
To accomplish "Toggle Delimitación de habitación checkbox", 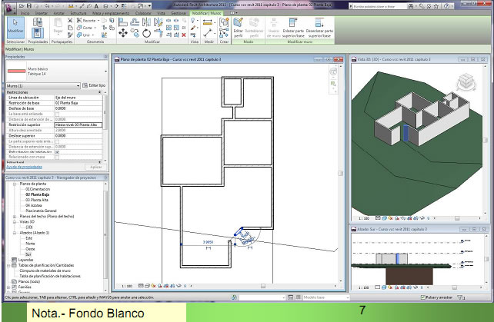I will coord(58,152).
